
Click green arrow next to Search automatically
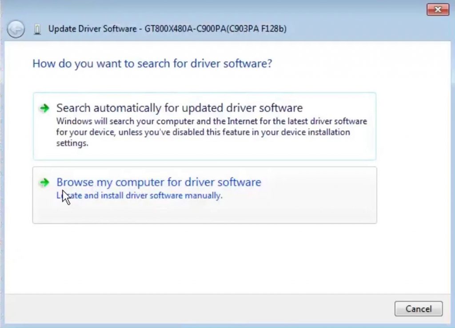(x=44, y=108)
